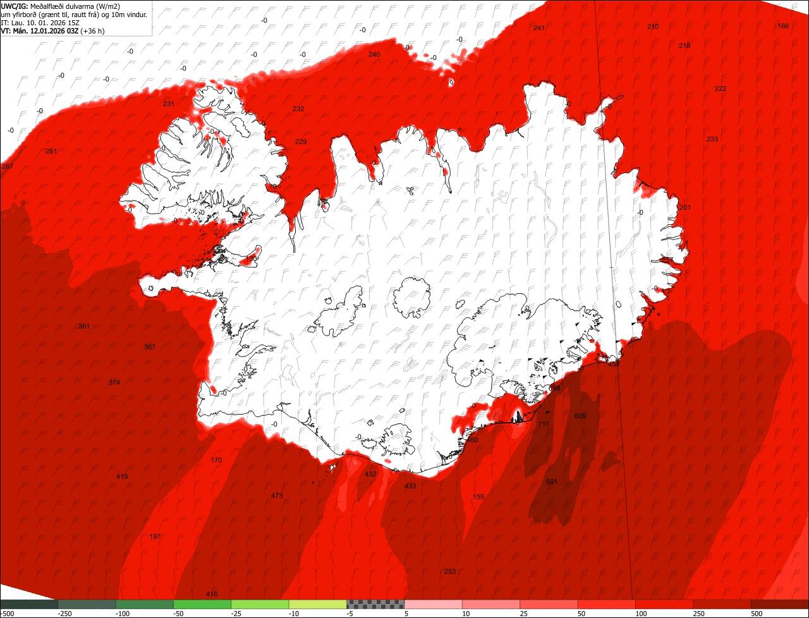Click the green legend swatch between -100 and -50
The height and width of the screenshot is (618, 809).
pos(145,604)
